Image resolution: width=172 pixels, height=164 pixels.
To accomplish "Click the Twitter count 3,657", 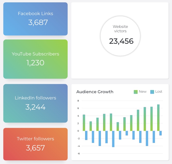I will click(35, 148).
